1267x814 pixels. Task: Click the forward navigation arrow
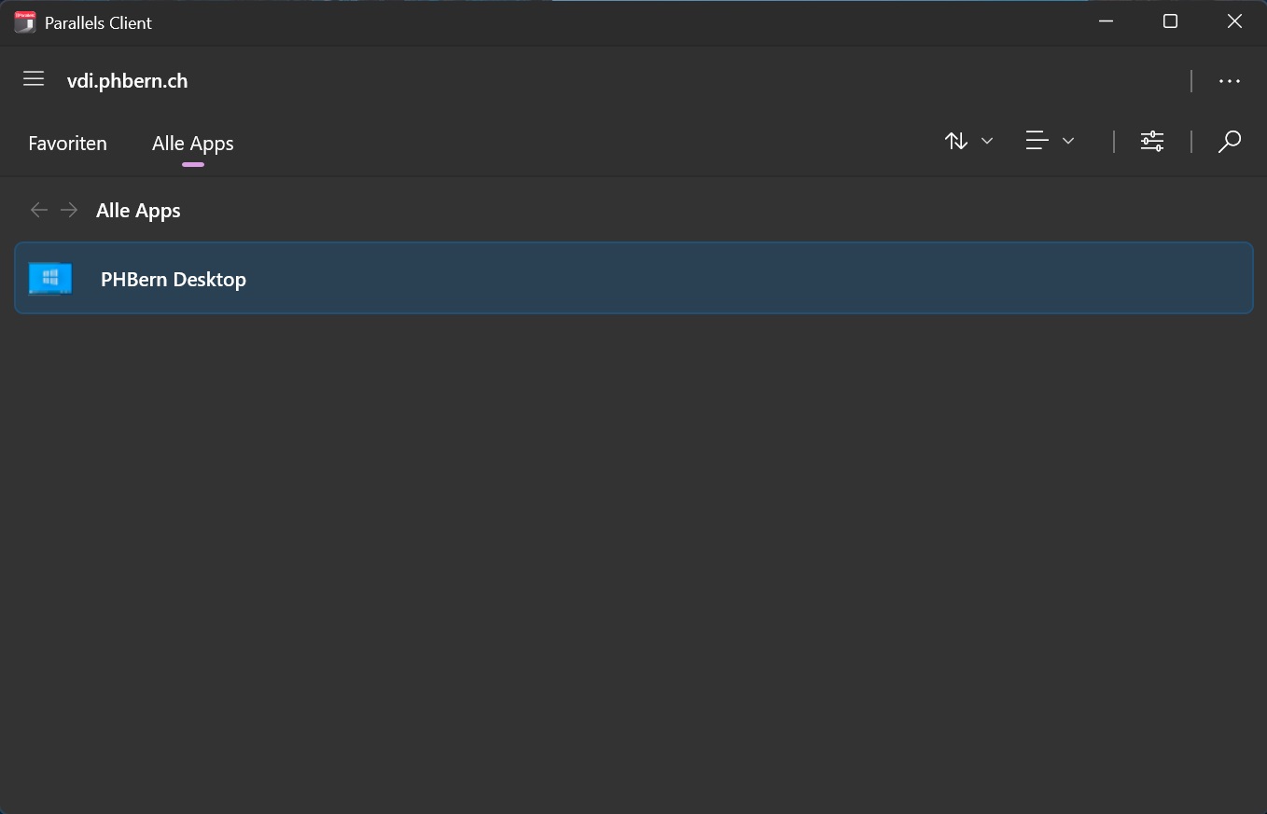(x=69, y=210)
